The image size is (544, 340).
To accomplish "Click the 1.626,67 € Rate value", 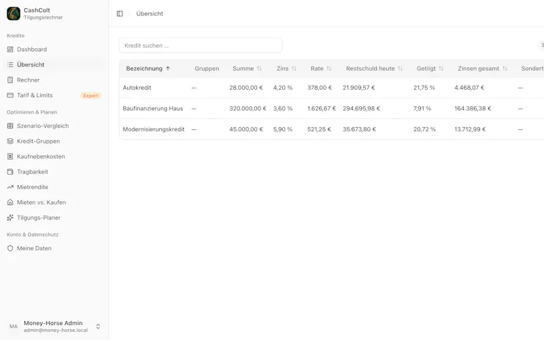I will (x=322, y=109).
